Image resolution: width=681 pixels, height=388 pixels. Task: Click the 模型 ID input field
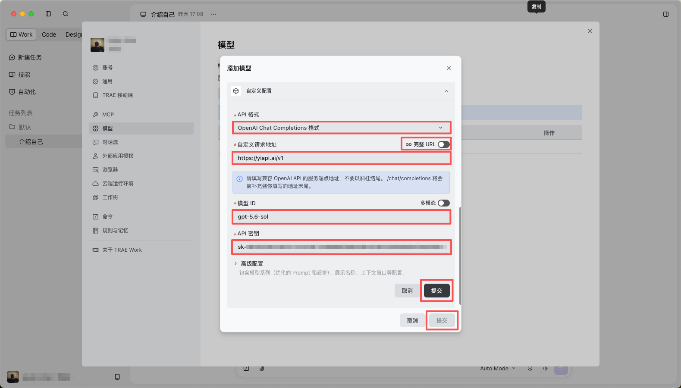(341, 217)
